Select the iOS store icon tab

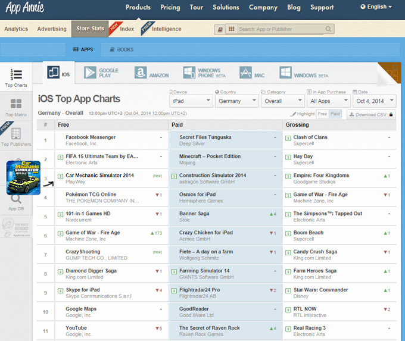click(54, 72)
